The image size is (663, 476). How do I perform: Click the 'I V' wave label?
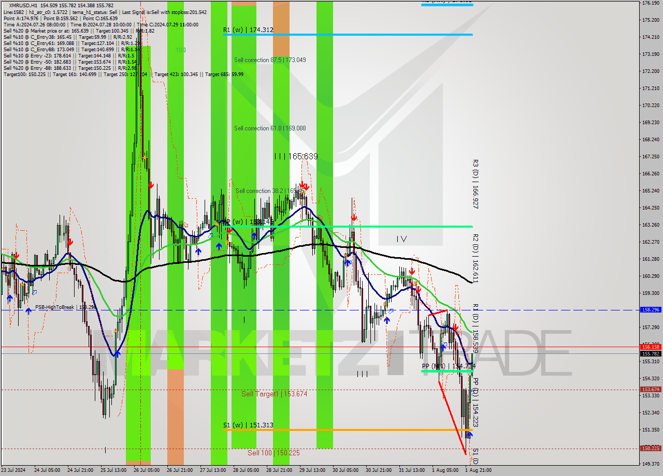tap(401, 239)
